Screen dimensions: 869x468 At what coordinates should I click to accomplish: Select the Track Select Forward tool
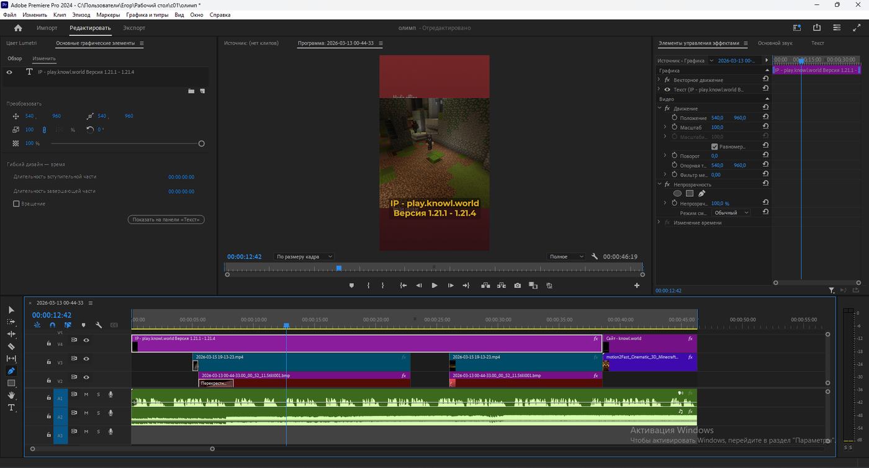[x=11, y=322]
